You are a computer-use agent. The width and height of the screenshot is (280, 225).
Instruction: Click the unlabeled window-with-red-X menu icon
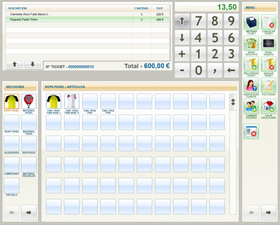[251, 131]
